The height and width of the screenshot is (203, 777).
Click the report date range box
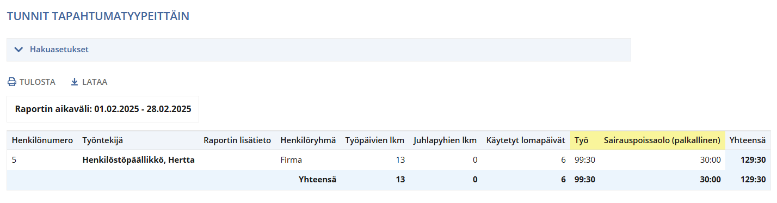click(103, 109)
